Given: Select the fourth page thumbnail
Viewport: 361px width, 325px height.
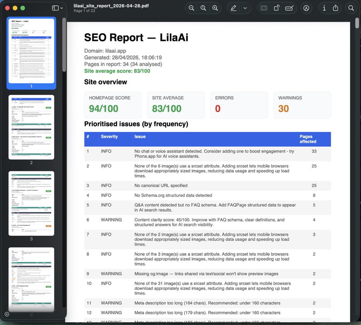Looking at the screenshot, I should click(31, 279).
